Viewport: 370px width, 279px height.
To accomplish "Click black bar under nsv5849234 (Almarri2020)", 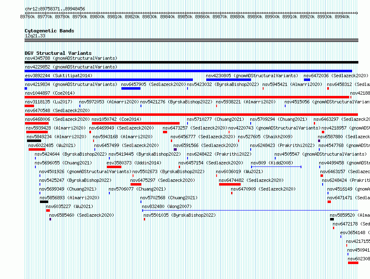I will tap(34, 141).
